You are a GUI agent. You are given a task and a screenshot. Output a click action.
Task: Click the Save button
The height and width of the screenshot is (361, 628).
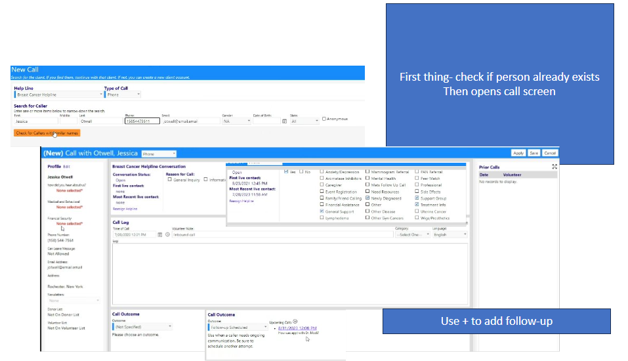[534, 153]
